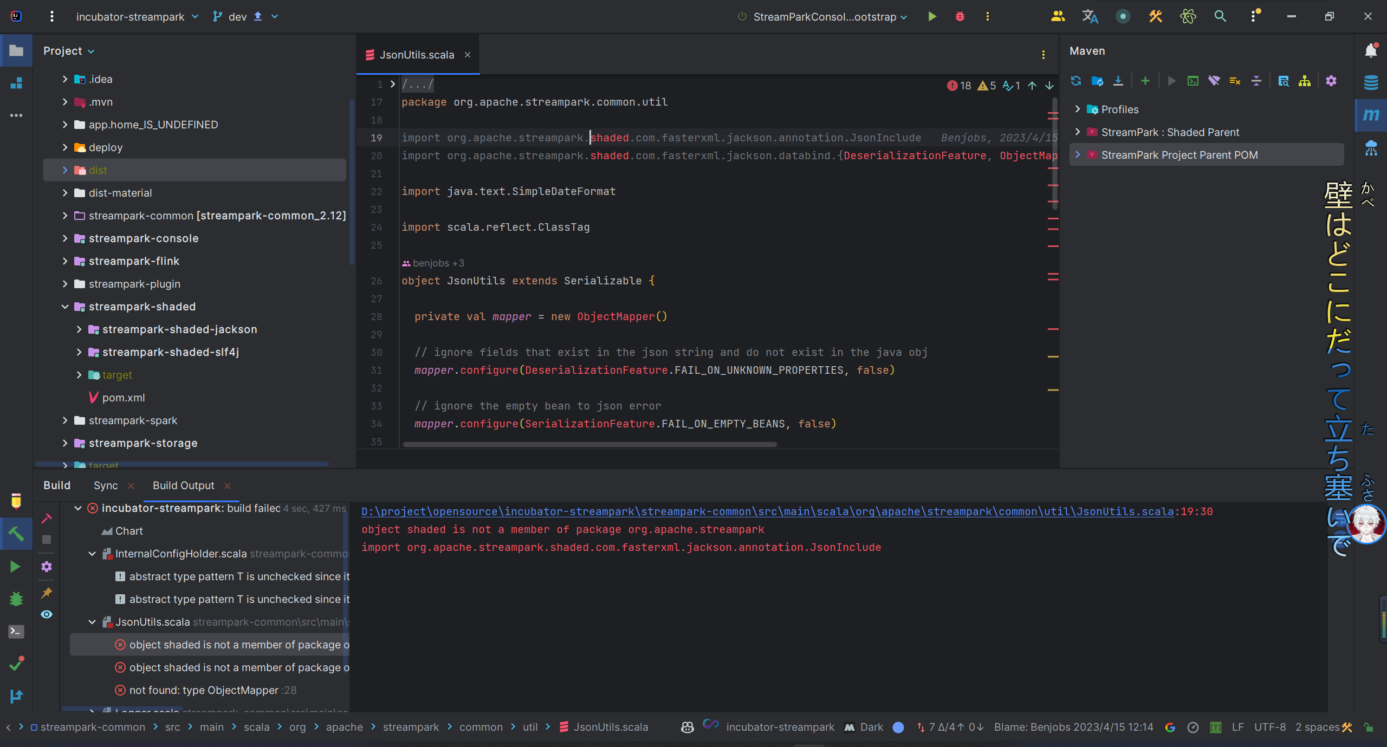Open Maven settings gear
The height and width of the screenshot is (747, 1387).
pos(1331,81)
